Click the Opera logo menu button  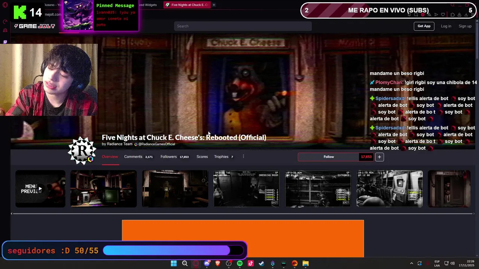click(5, 5)
